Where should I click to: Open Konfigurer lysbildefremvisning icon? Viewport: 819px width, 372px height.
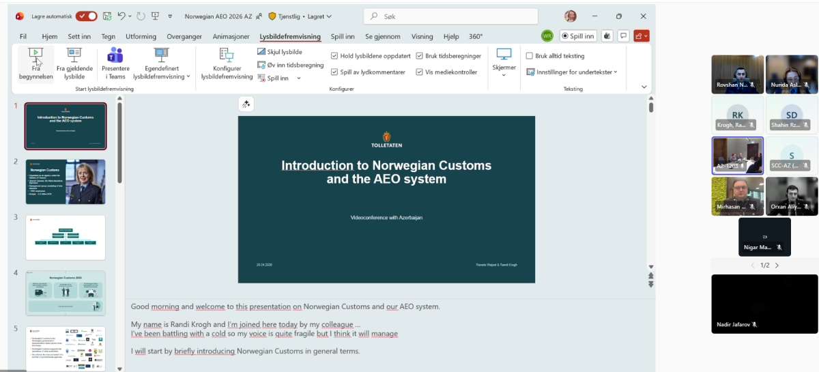click(227, 55)
